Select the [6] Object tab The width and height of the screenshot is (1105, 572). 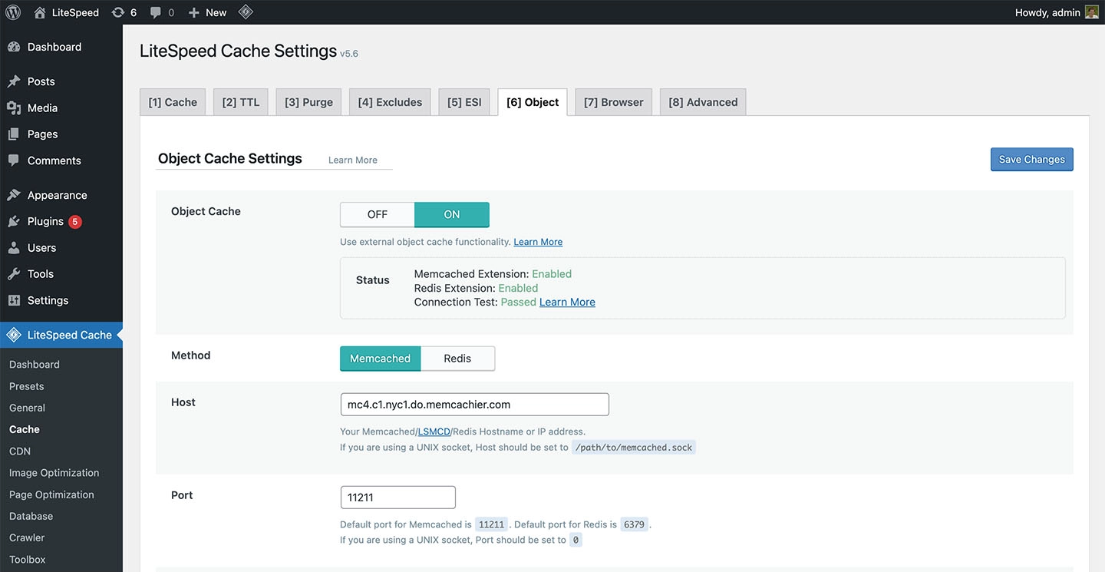tap(533, 102)
